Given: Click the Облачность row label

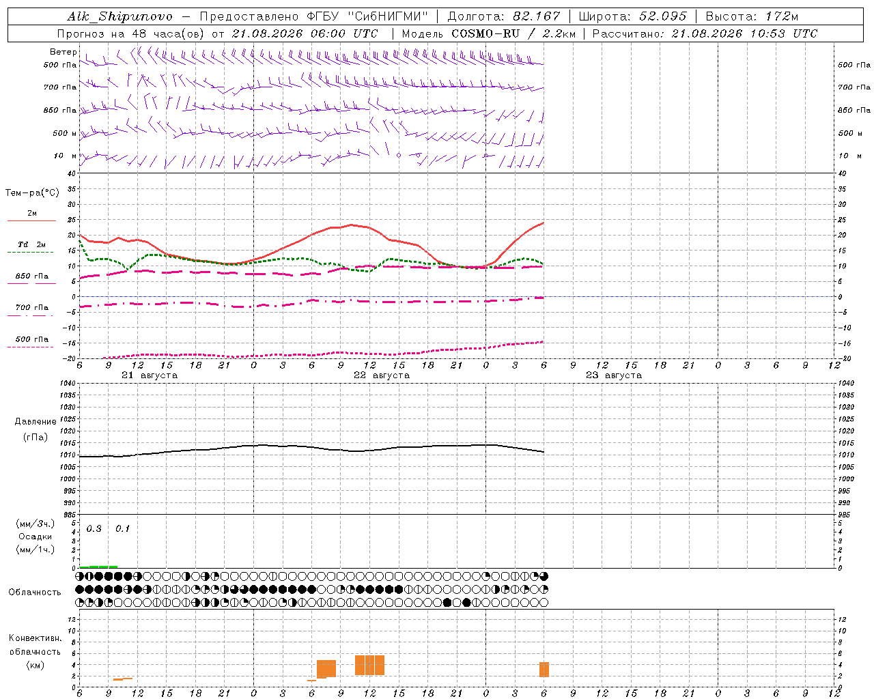Looking at the screenshot, I should (35, 592).
